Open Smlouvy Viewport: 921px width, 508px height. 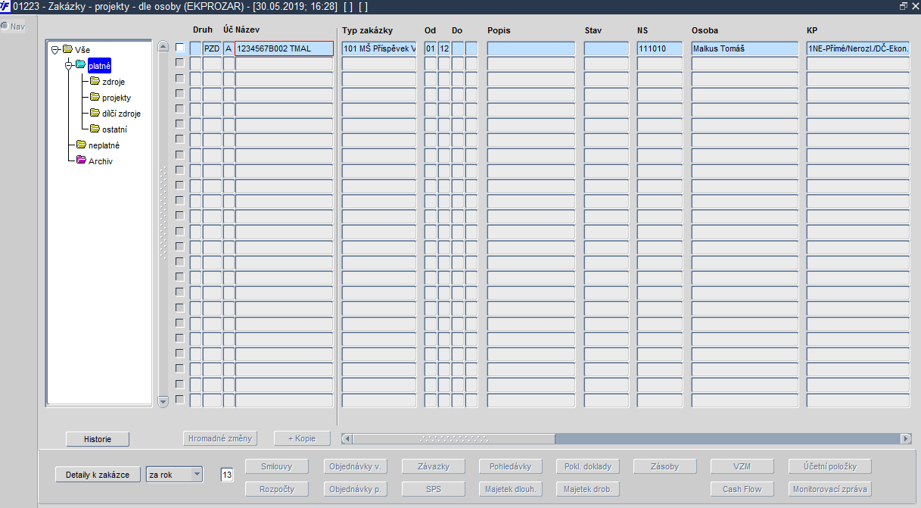pyautogui.click(x=277, y=466)
